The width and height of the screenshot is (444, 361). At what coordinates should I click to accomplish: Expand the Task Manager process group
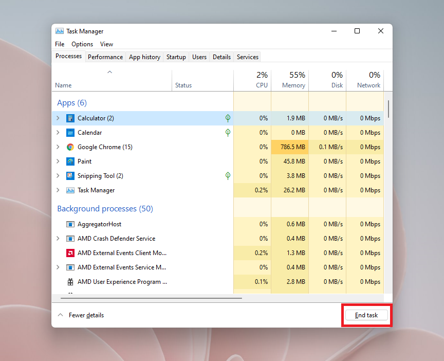pyautogui.click(x=58, y=190)
